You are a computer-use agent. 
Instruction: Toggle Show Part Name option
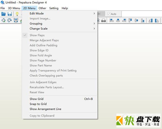click(x=60, y=66)
